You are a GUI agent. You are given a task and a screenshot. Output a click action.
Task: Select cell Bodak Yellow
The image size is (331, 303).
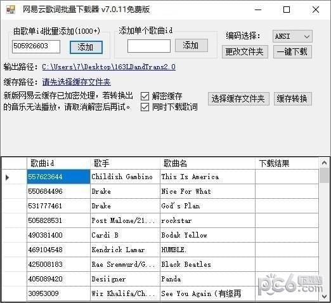(207, 235)
